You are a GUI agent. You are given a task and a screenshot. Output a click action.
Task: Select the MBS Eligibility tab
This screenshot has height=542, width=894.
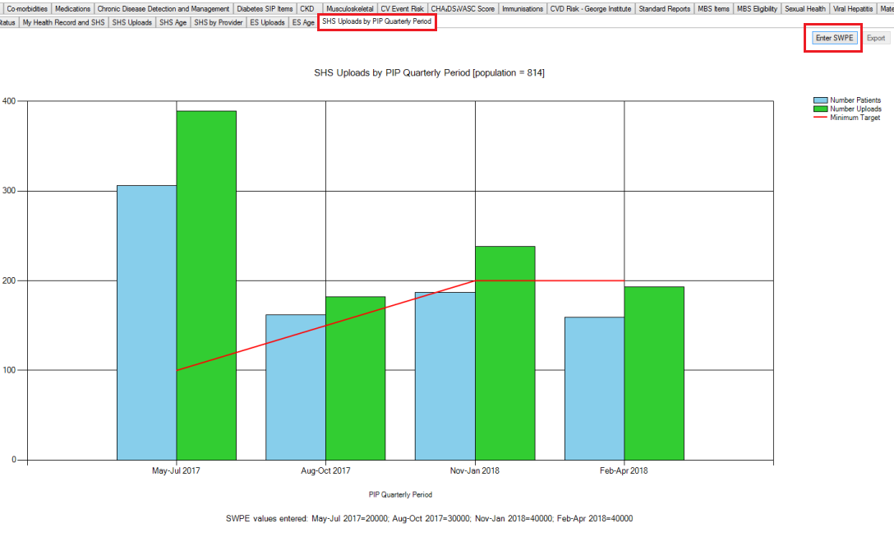click(757, 8)
